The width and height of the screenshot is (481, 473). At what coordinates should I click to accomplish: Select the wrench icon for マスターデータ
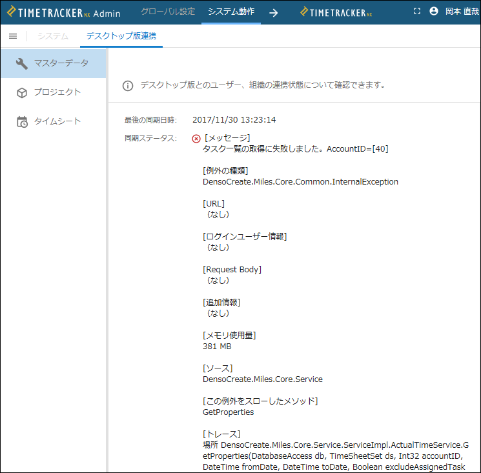tap(21, 63)
